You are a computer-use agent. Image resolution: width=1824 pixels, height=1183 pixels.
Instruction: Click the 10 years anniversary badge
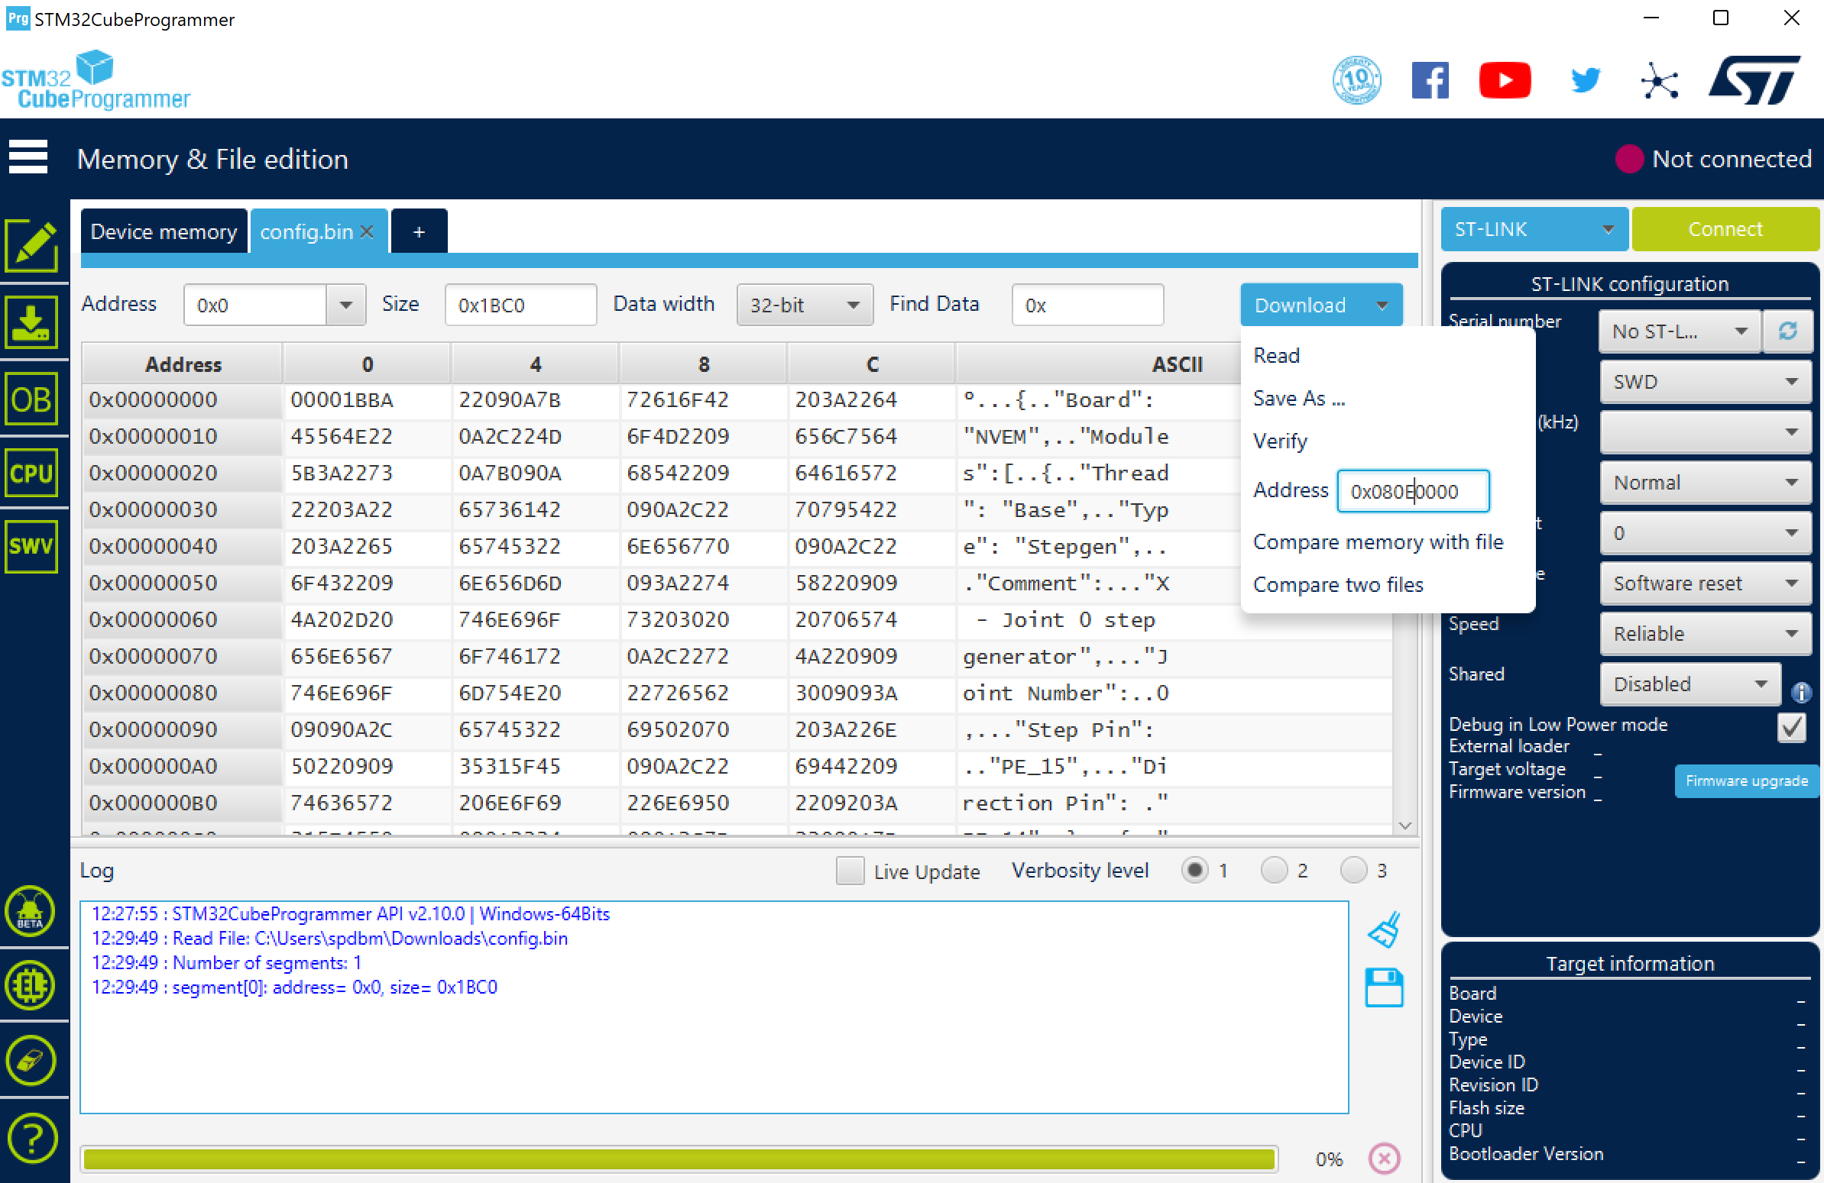[x=1356, y=79]
